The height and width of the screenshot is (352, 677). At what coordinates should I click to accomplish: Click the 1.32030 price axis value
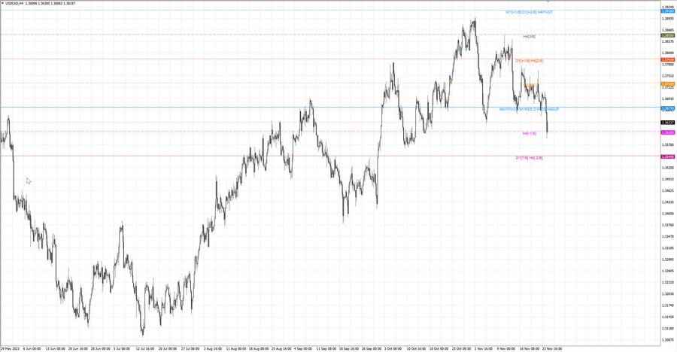[668, 293]
